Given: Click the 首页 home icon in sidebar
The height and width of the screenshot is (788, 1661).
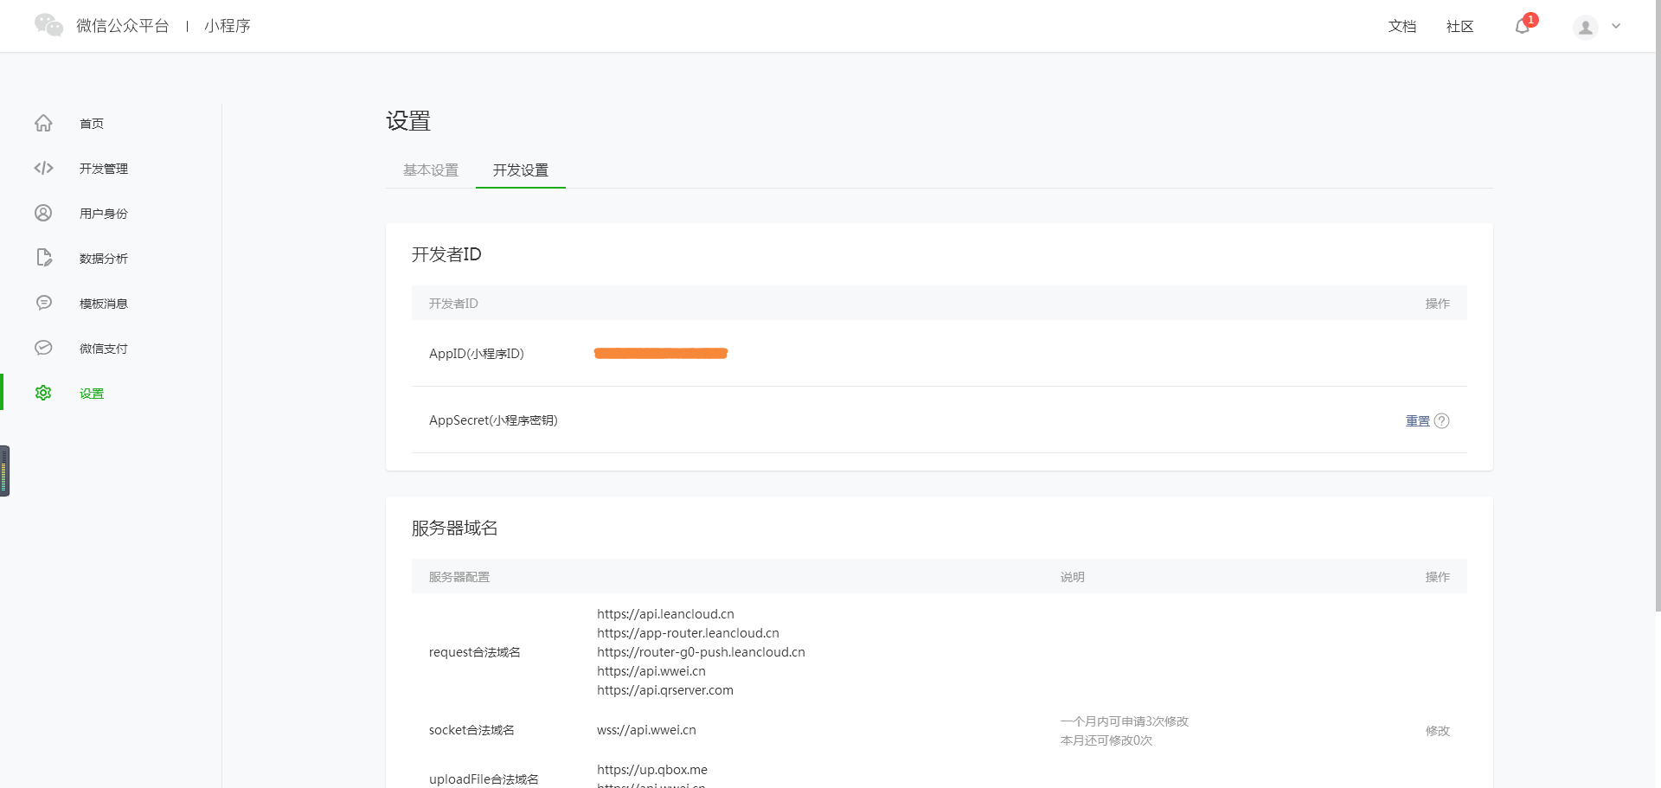Looking at the screenshot, I should click(x=43, y=123).
